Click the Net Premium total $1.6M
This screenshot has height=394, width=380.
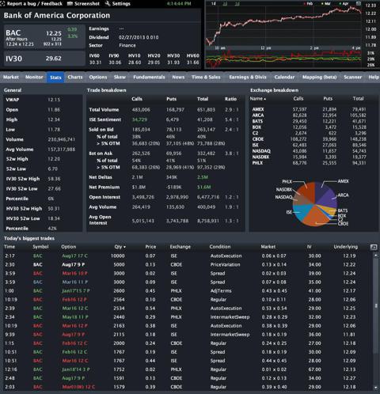[204, 188]
